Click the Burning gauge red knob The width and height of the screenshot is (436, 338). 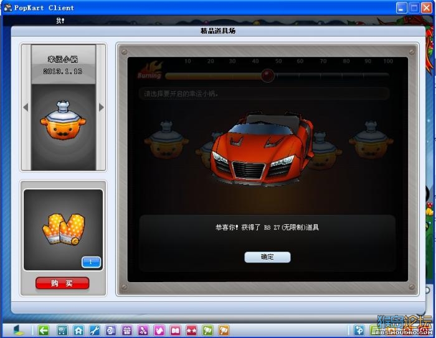pos(267,75)
